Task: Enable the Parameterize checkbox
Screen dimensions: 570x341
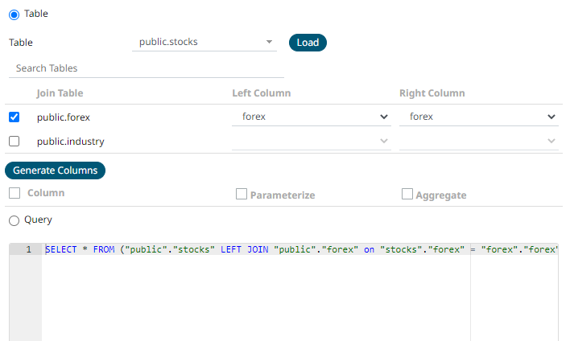Action: click(242, 194)
